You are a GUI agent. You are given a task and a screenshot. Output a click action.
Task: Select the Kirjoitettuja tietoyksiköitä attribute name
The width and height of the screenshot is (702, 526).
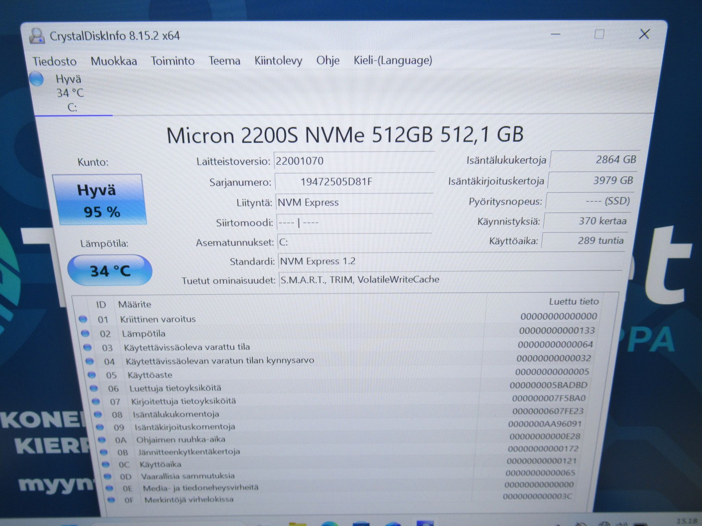(x=183, y=401)
